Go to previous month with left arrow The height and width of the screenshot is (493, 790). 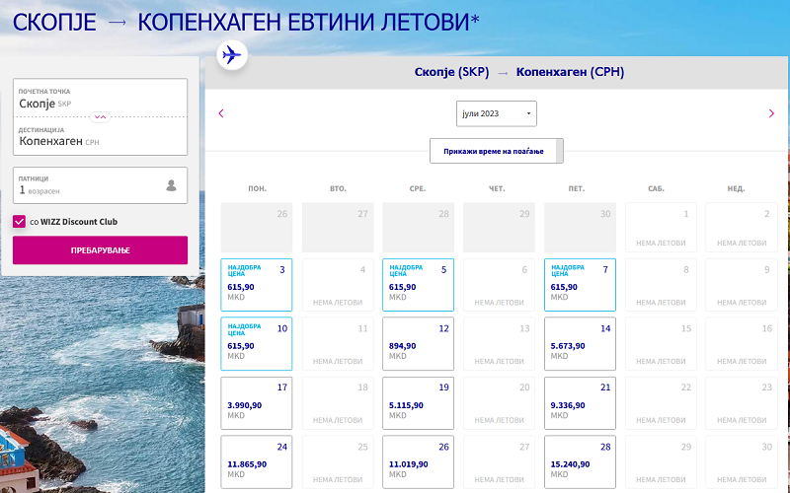coord(221,113)
